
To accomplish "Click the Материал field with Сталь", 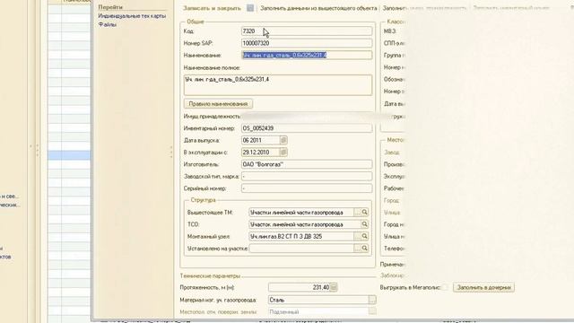I will pos(318,300).
